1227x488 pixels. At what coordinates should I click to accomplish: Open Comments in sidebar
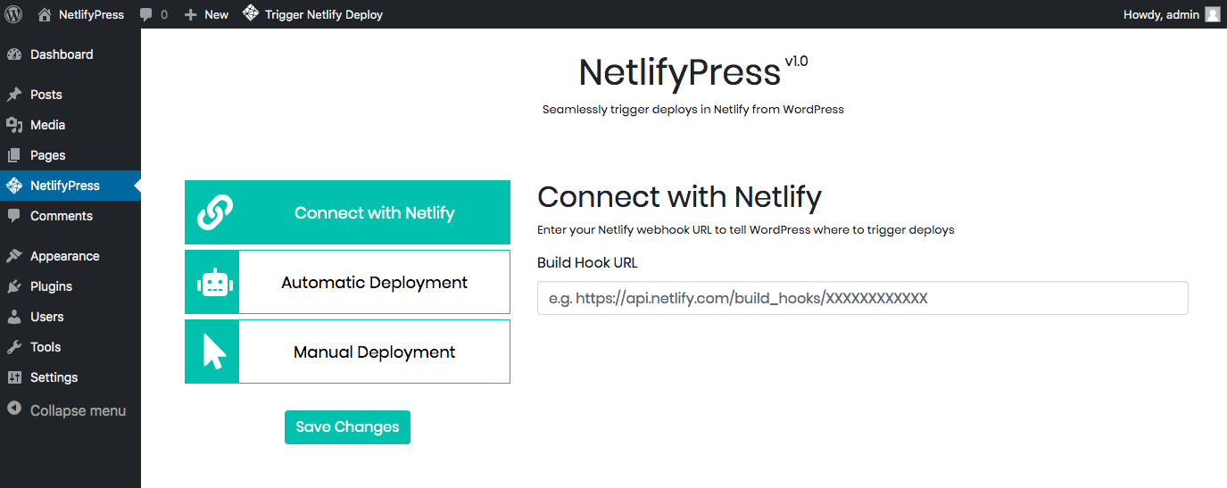(x=70, y=216)
